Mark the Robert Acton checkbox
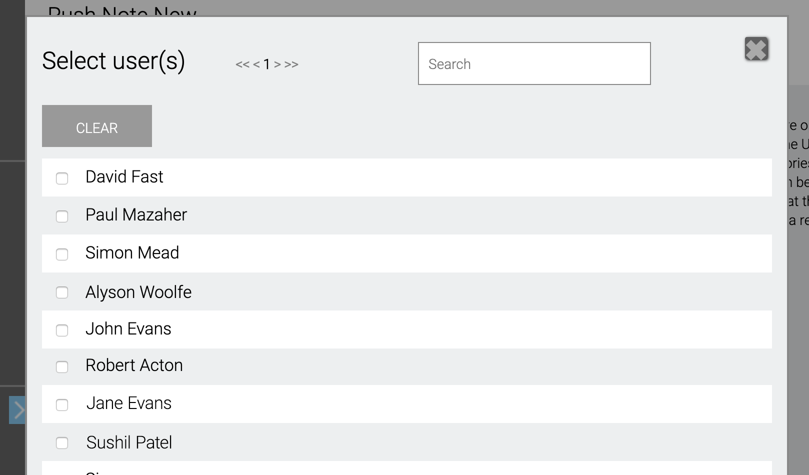 [x=62, y=367]
